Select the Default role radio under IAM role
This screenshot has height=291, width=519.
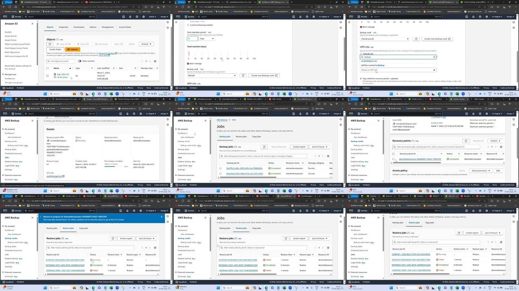click(361, 54)
